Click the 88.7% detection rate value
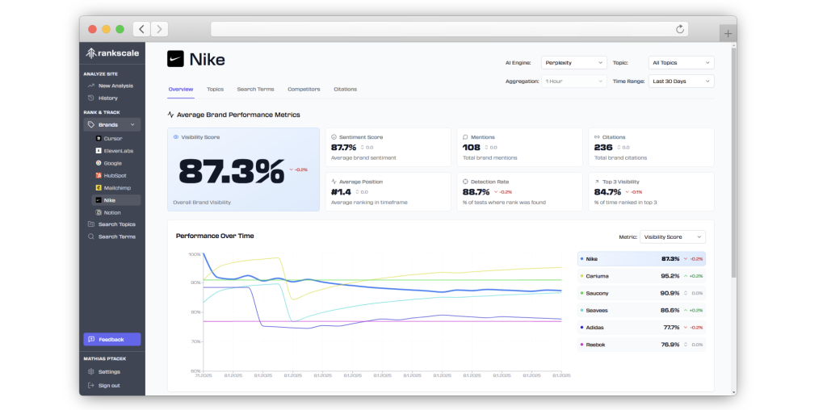827x410 pixels. click(x=476, y=192)
